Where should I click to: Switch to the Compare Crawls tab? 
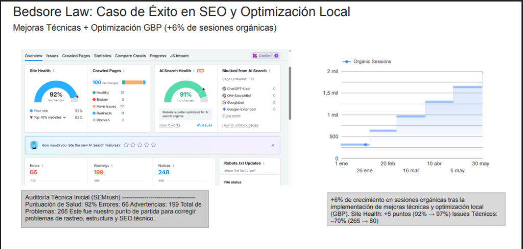pyautogui.click(x=130, y=56)
